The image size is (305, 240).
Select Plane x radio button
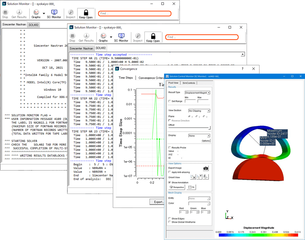(189, 116)
